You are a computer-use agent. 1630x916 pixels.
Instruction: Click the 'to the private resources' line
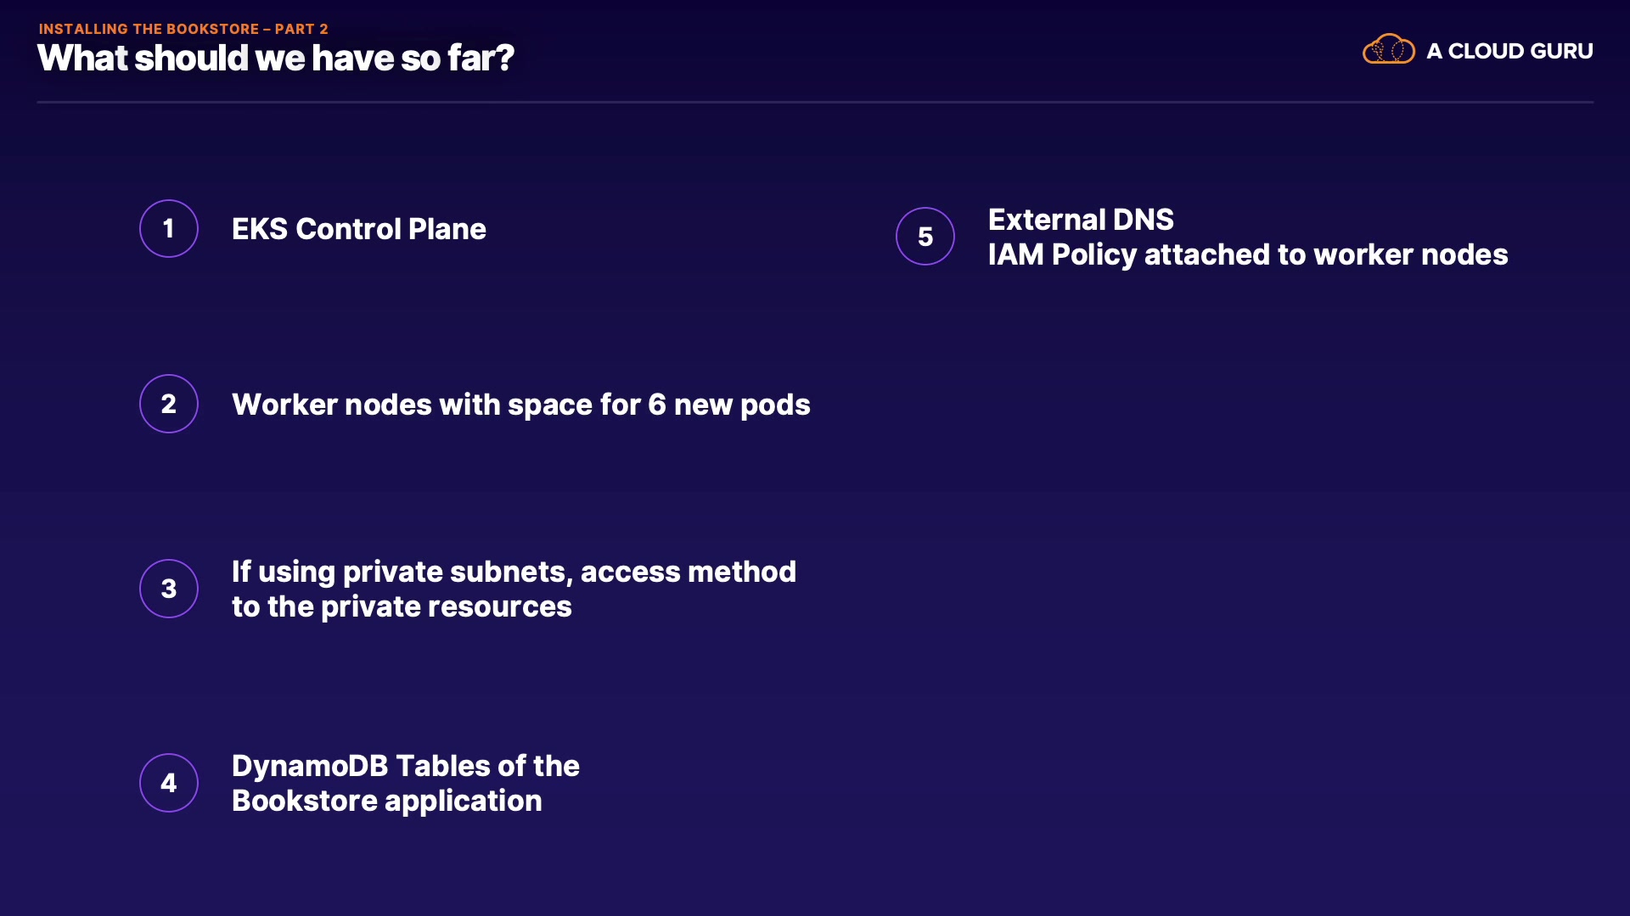(402, 606)
